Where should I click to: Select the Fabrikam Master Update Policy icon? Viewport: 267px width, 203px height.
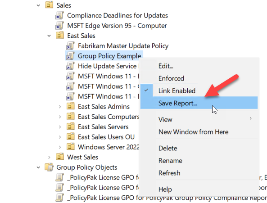[70, 46]
